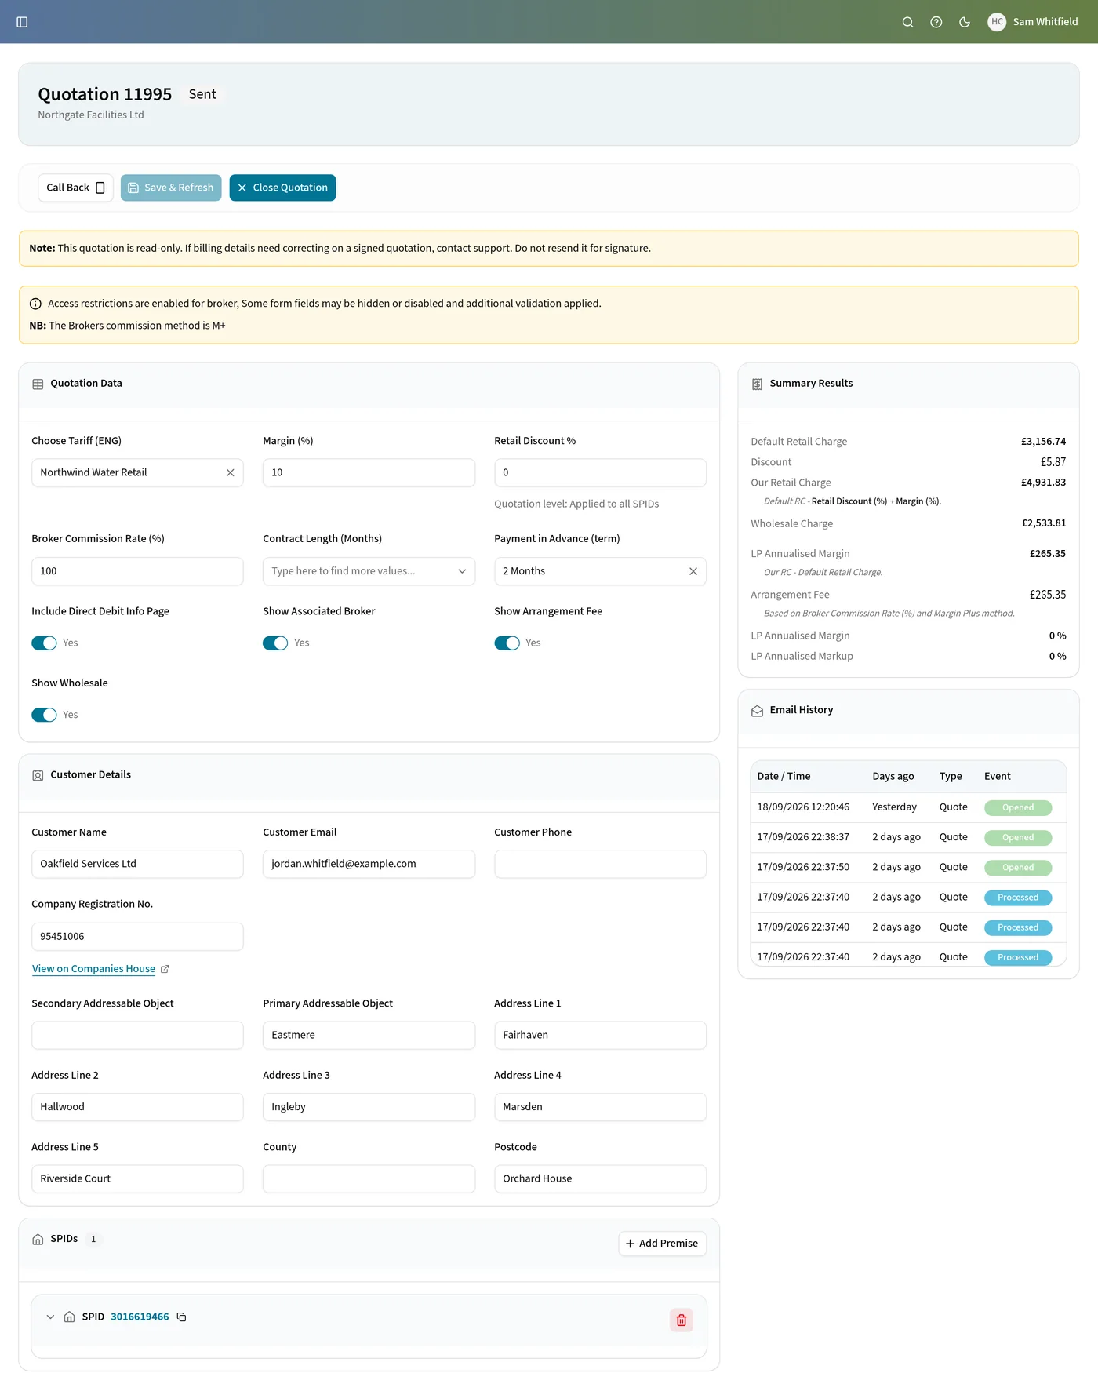This screenshot has height=1373, width=1098.
Task: Toggle Show Associated Broker switch
Action: [275, 643]
